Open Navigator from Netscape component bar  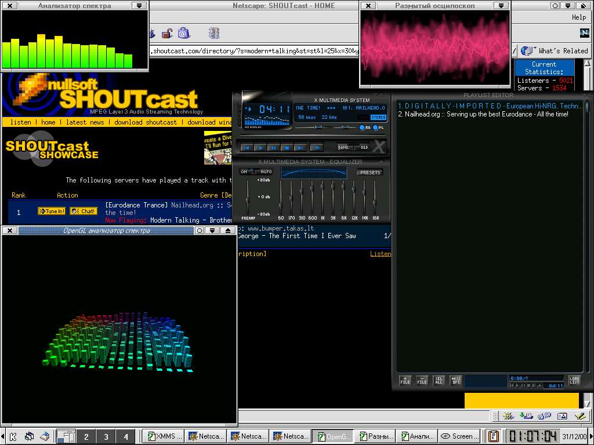508,416
